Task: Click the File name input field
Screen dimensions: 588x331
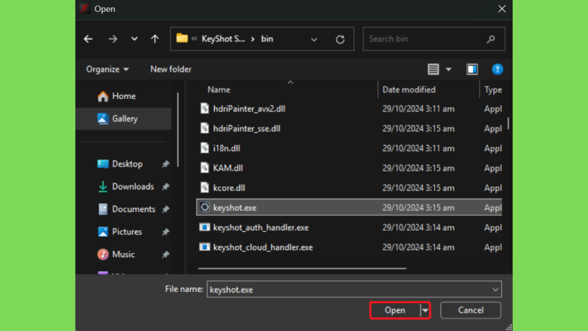Action: coord(354,290)
